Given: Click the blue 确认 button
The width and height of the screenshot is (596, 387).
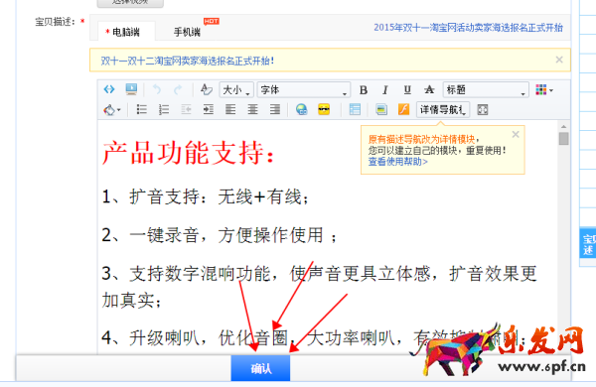Looking at the screenshot, I should click(260, 368).
